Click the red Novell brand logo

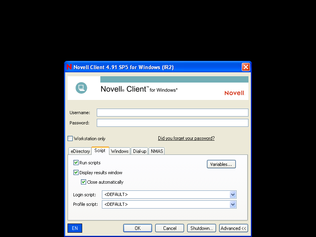[x=234, y=93]
